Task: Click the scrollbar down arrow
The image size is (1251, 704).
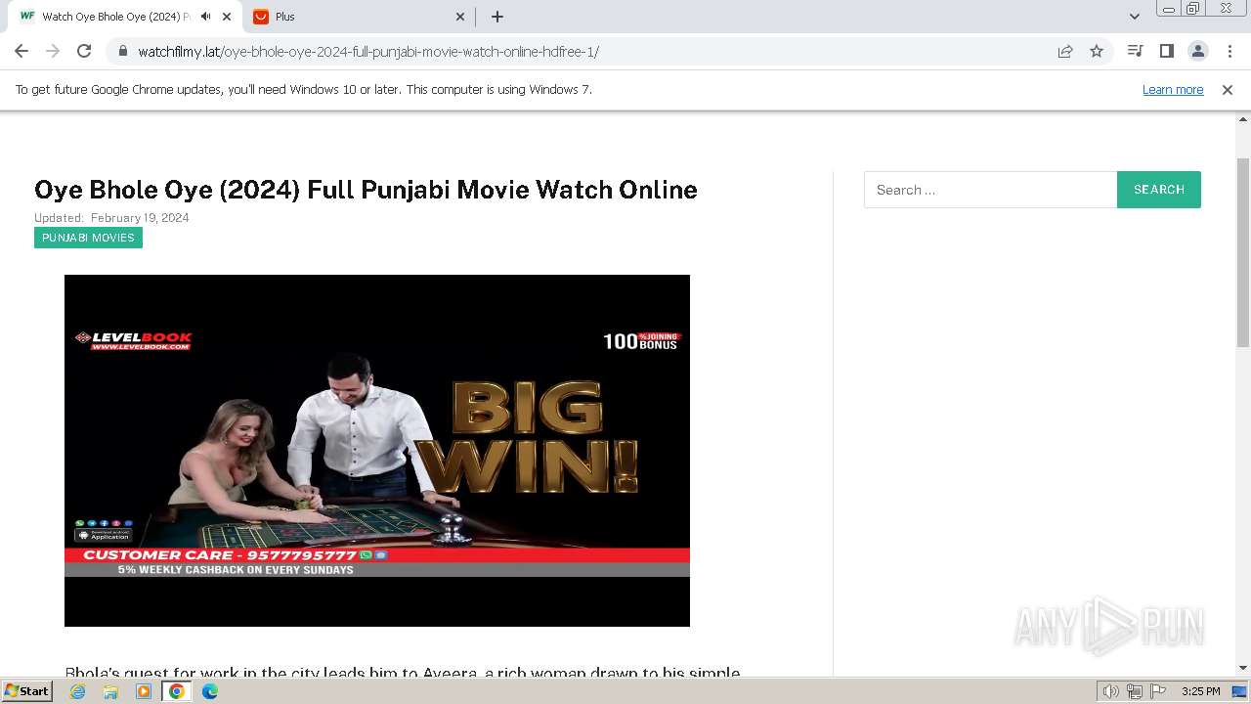Action: (x=1243, y=668)
